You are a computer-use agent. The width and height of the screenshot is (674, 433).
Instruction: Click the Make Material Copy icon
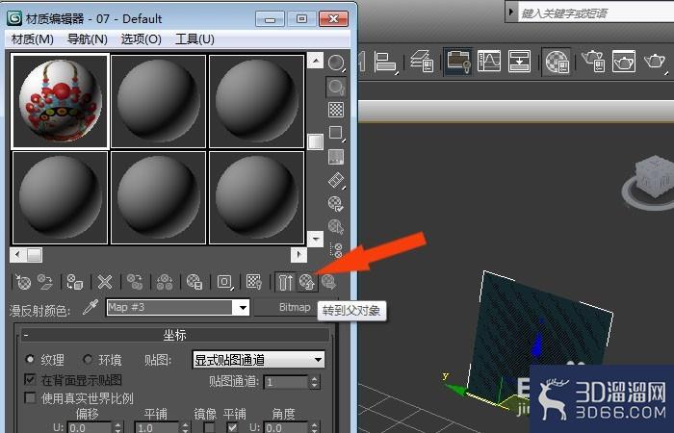[135, 282]
